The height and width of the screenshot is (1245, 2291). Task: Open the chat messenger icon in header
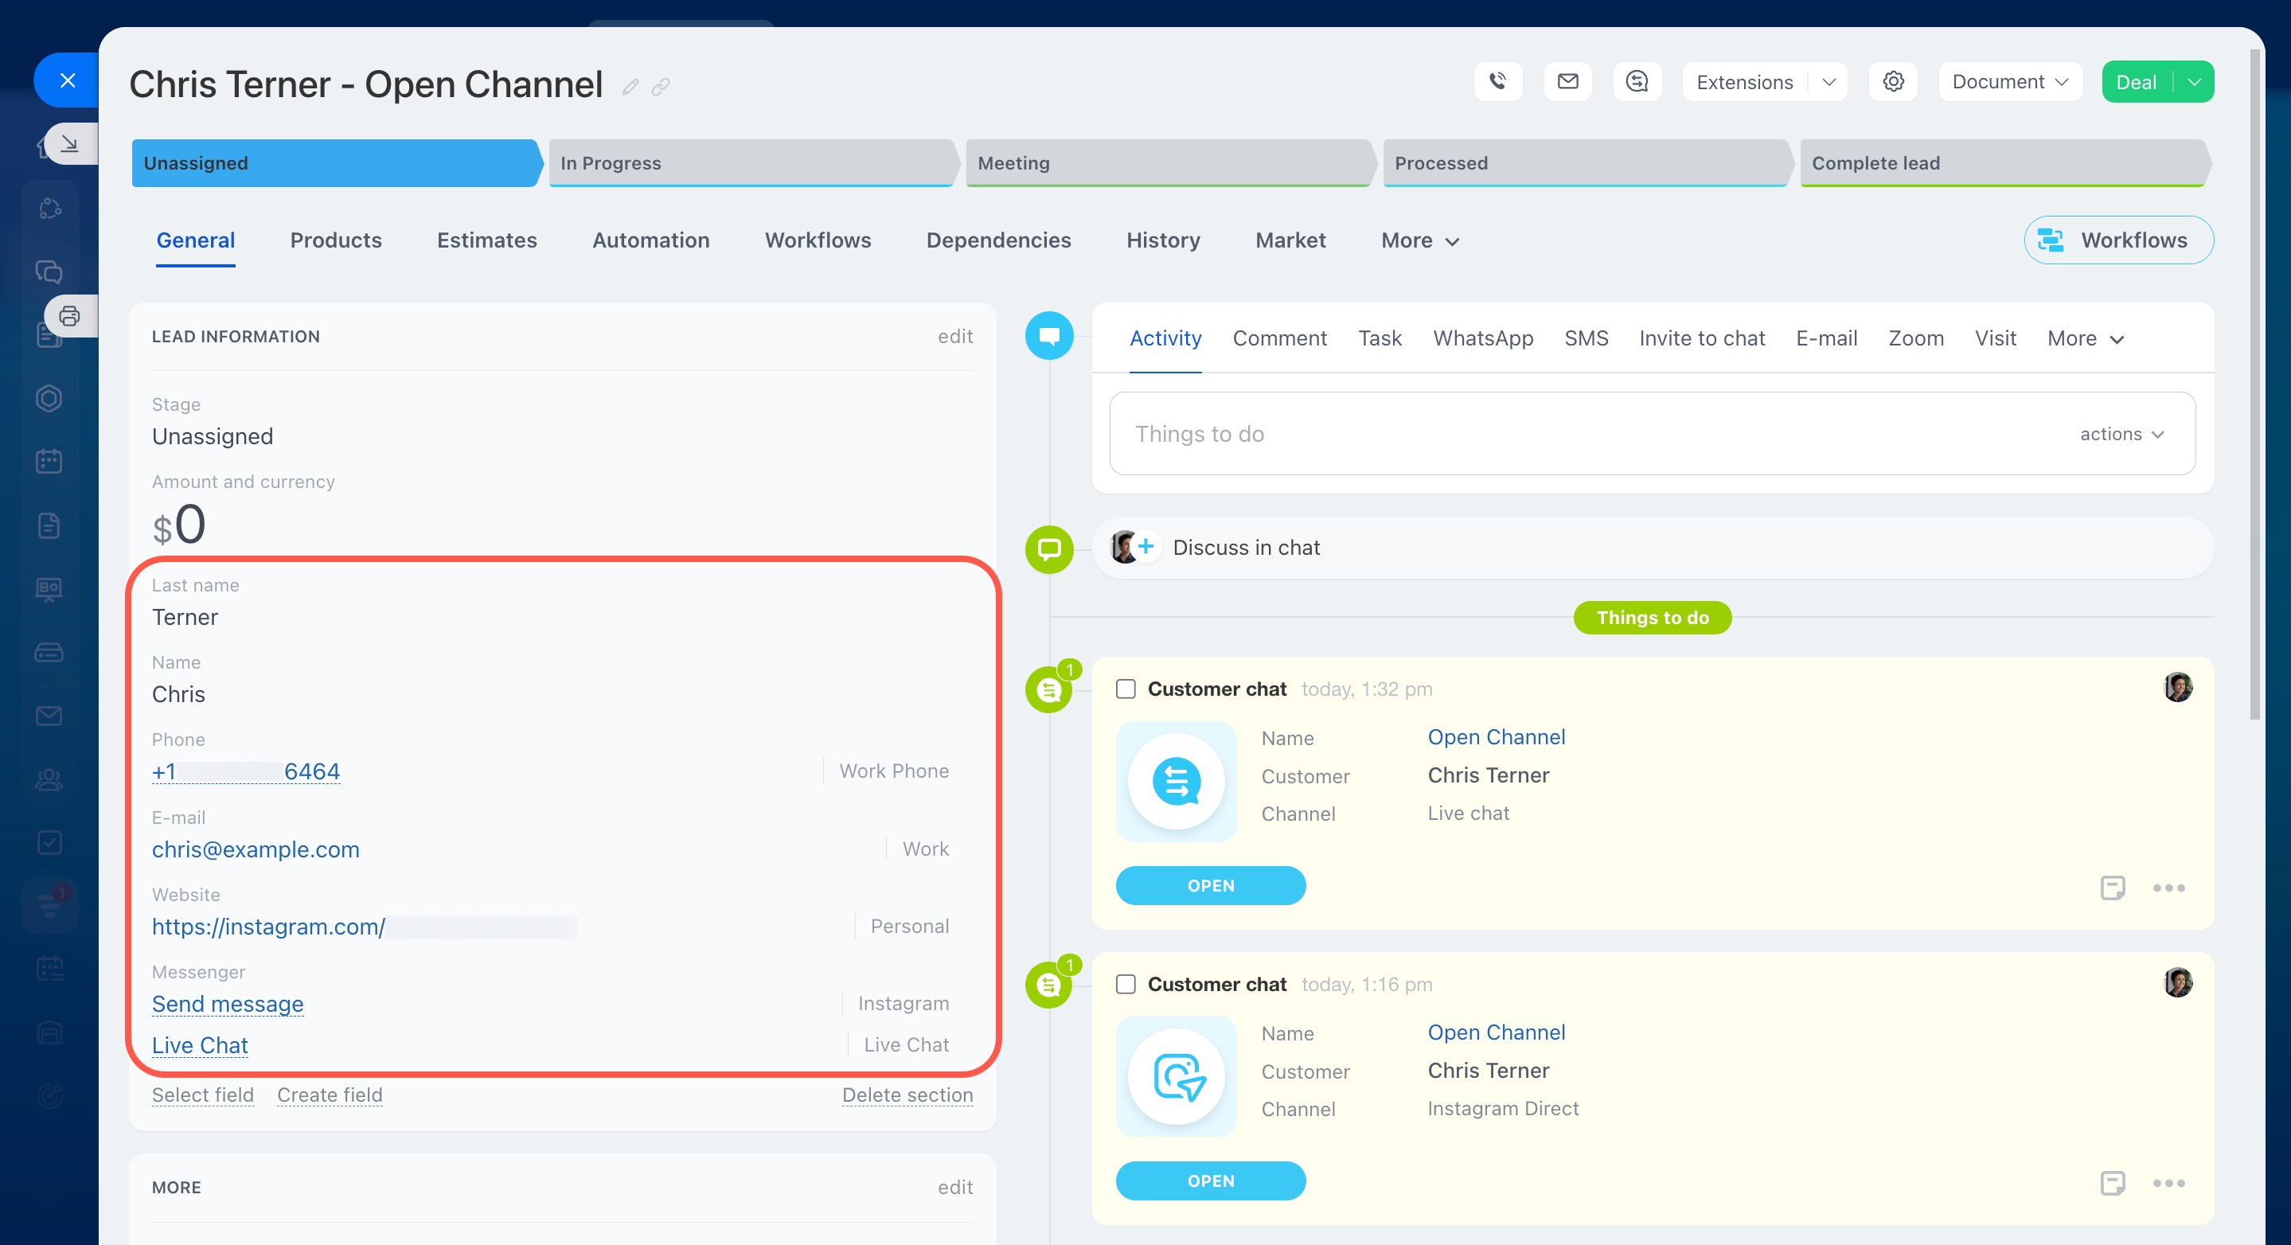click(x=1637, y=82)
